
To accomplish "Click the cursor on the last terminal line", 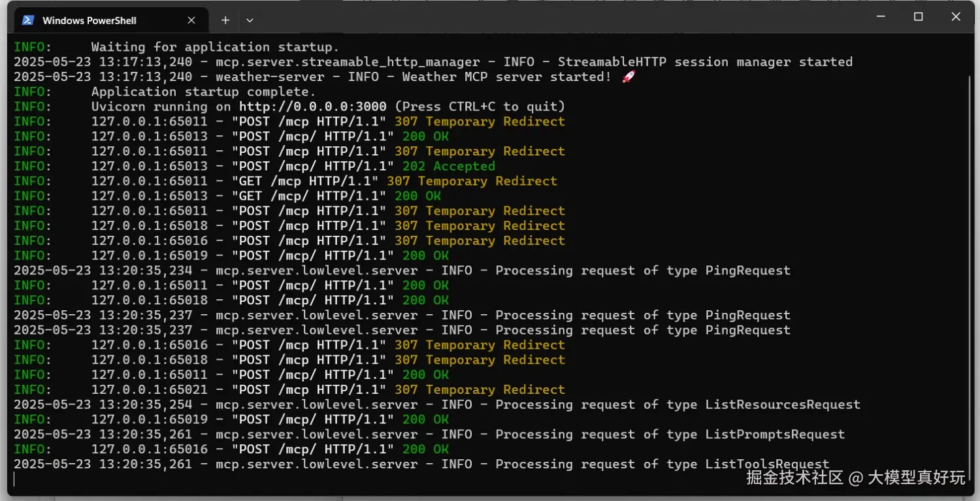I will pos(14,479).
